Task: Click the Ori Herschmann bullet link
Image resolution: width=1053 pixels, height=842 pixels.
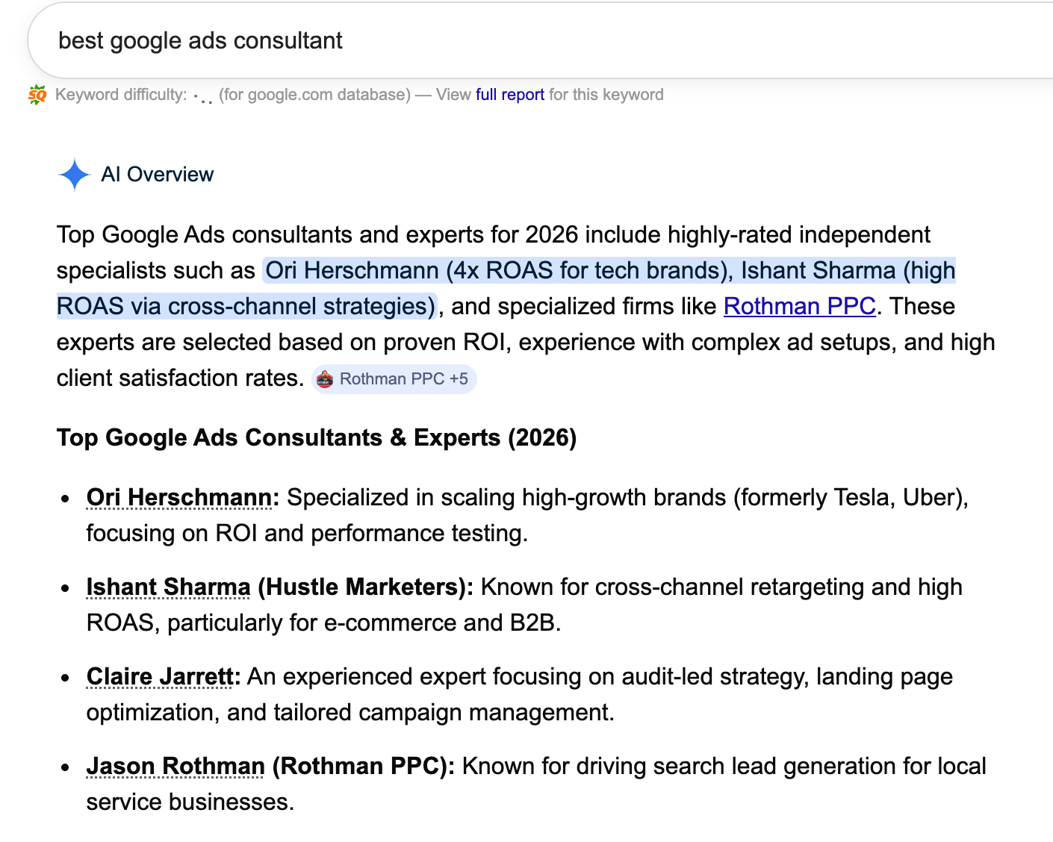Action: click(179, 497)
